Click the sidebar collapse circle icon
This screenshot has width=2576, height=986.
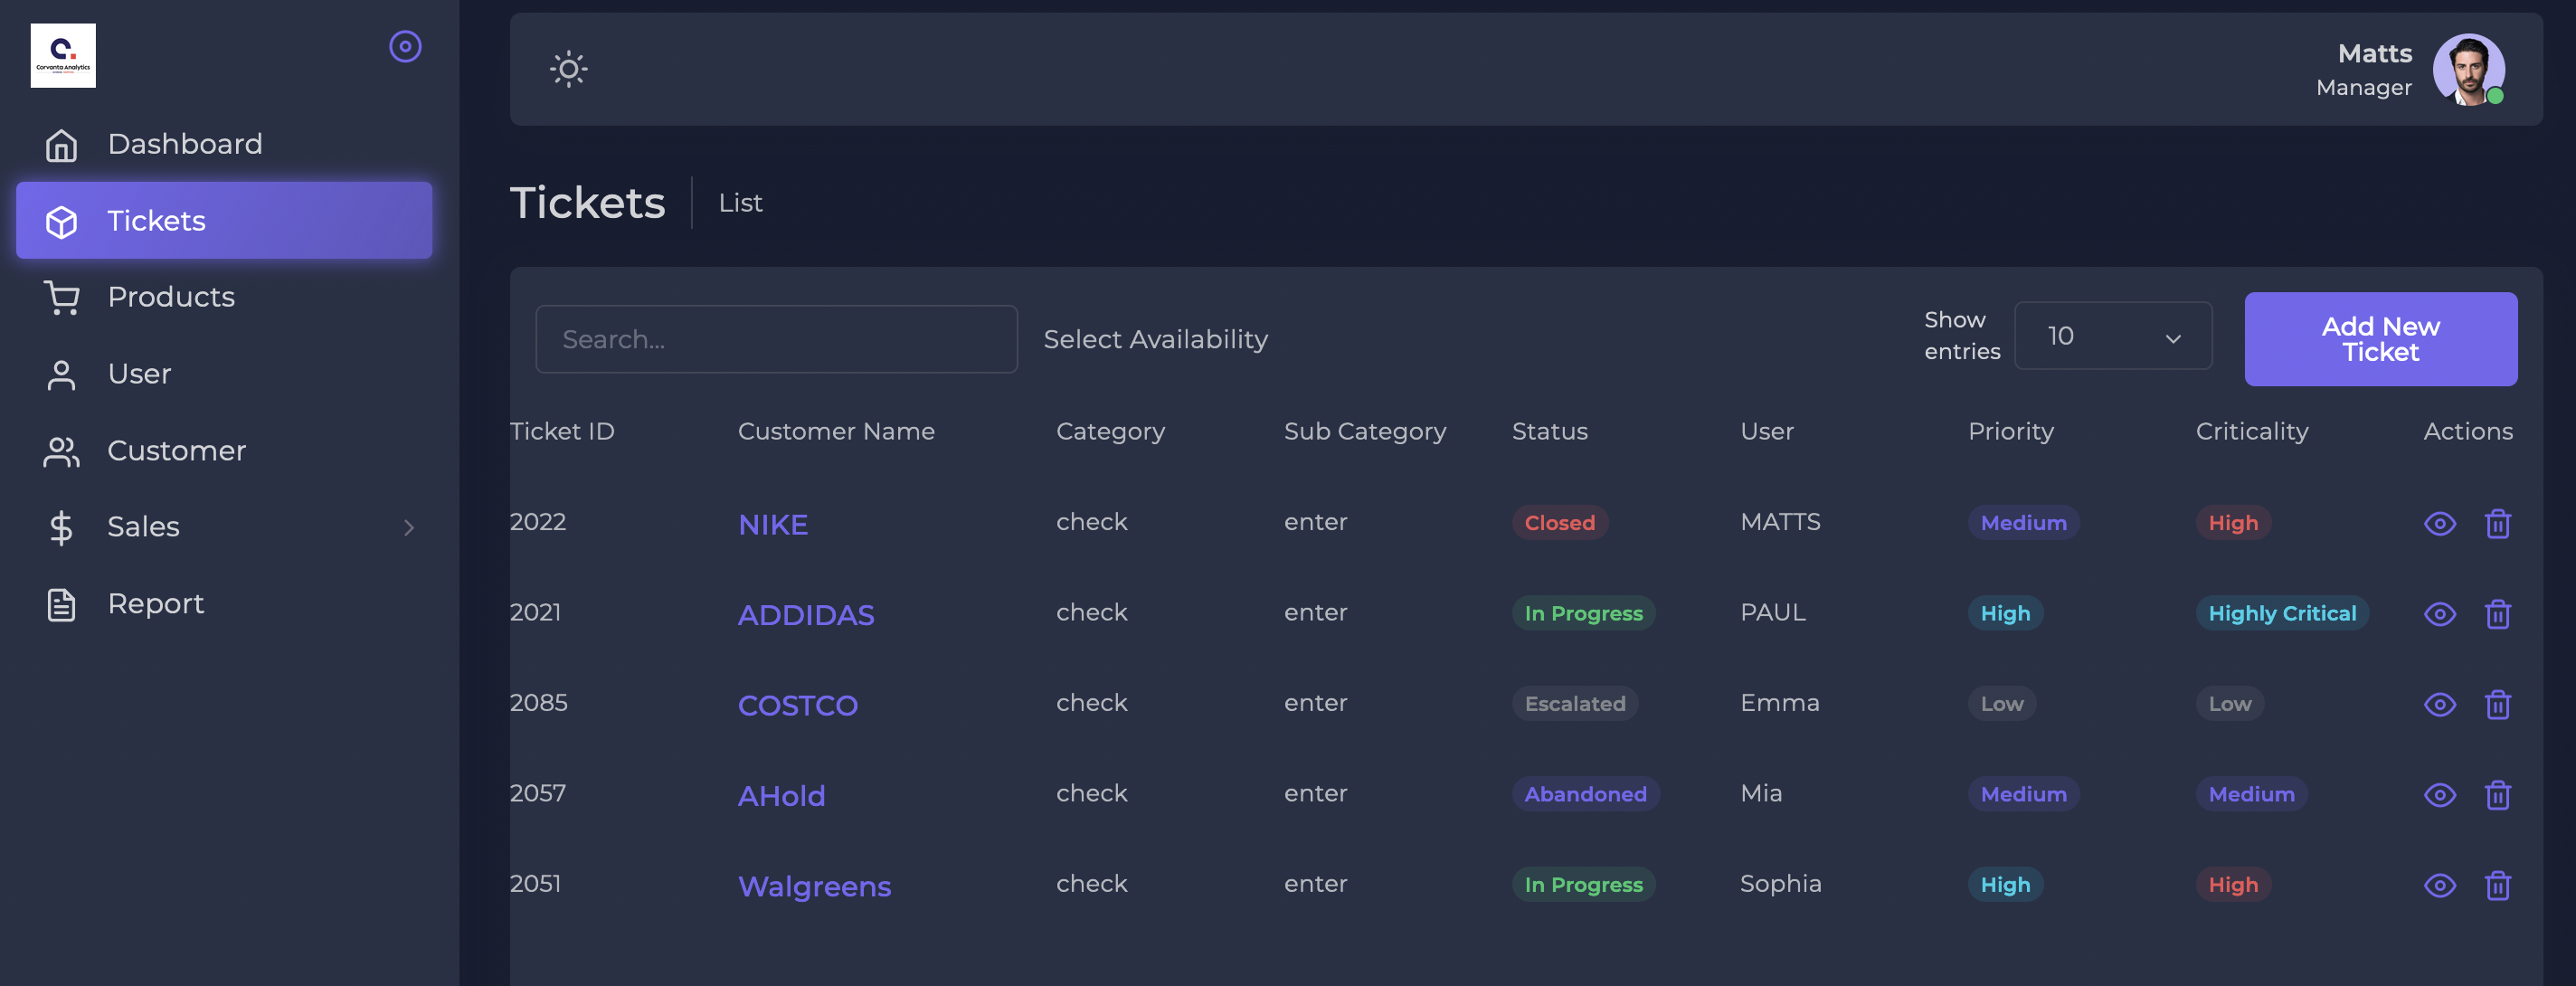pyautogui.click(x=404, y=46)
